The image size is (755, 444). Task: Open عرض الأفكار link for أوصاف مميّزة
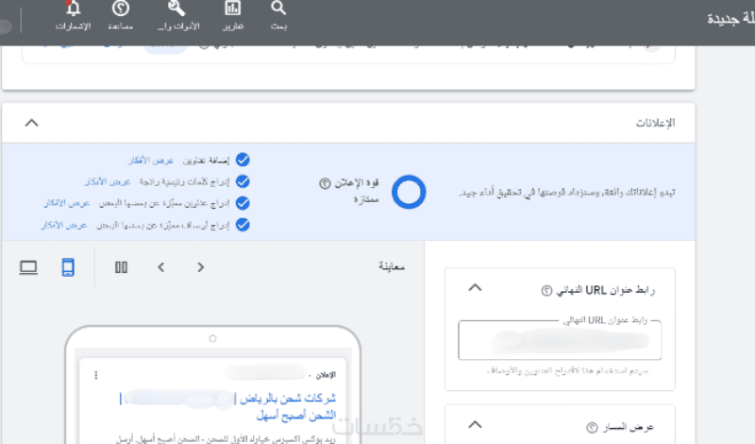64,225
